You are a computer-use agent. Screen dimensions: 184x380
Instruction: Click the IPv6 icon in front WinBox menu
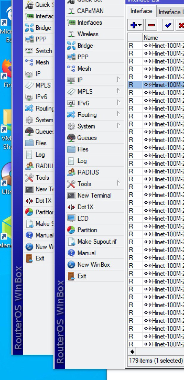click(x=71, y=103)
